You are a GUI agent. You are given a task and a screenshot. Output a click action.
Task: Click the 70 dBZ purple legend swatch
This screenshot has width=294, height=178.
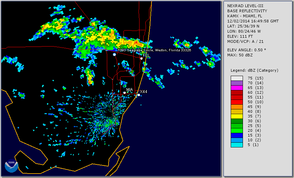tap(237, 83)
